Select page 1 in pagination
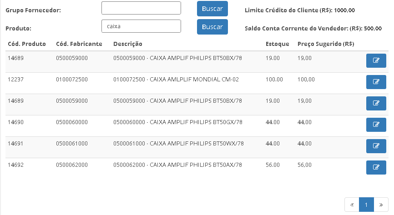The height and width of the screenshot is (215, 394). pyautogui.click(x=366, y=205)
